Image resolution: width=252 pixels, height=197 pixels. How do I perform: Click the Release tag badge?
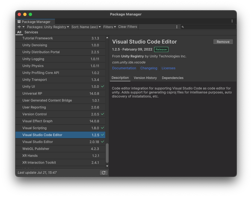click(161, 49)
